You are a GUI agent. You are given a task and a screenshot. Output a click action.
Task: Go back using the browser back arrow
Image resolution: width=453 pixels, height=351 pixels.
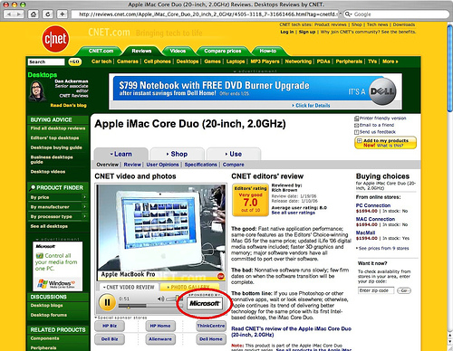[x=9, y=14]
